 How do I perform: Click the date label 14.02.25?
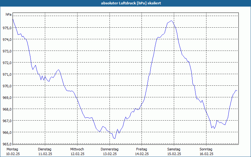click(x=142, y=154)
